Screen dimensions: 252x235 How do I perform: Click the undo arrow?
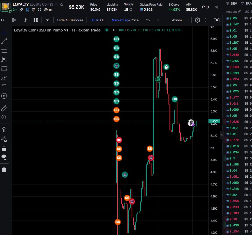148,20
